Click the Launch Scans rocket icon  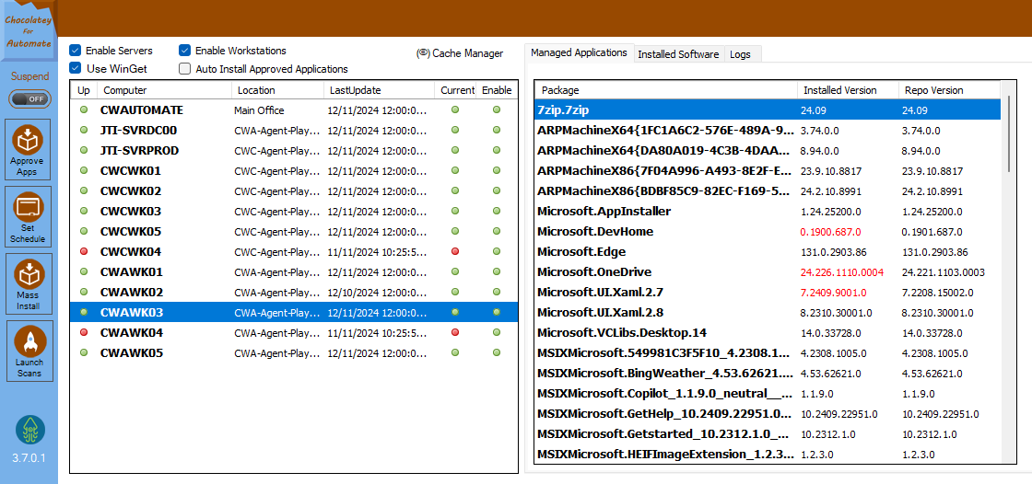29,351
